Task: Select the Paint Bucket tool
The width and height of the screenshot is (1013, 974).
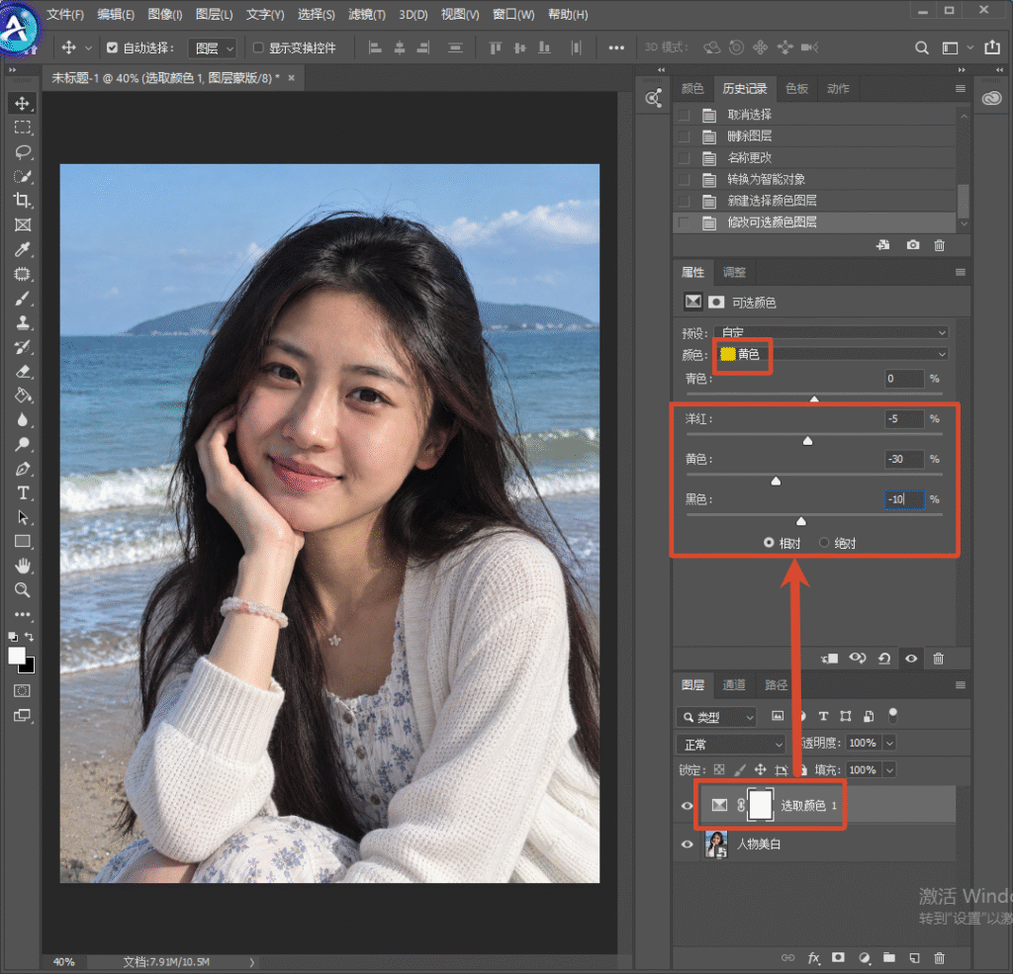Action: point(23,396)
